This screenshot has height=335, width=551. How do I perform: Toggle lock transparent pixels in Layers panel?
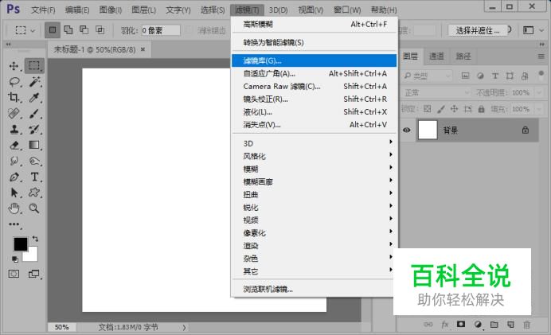[427, 109]
